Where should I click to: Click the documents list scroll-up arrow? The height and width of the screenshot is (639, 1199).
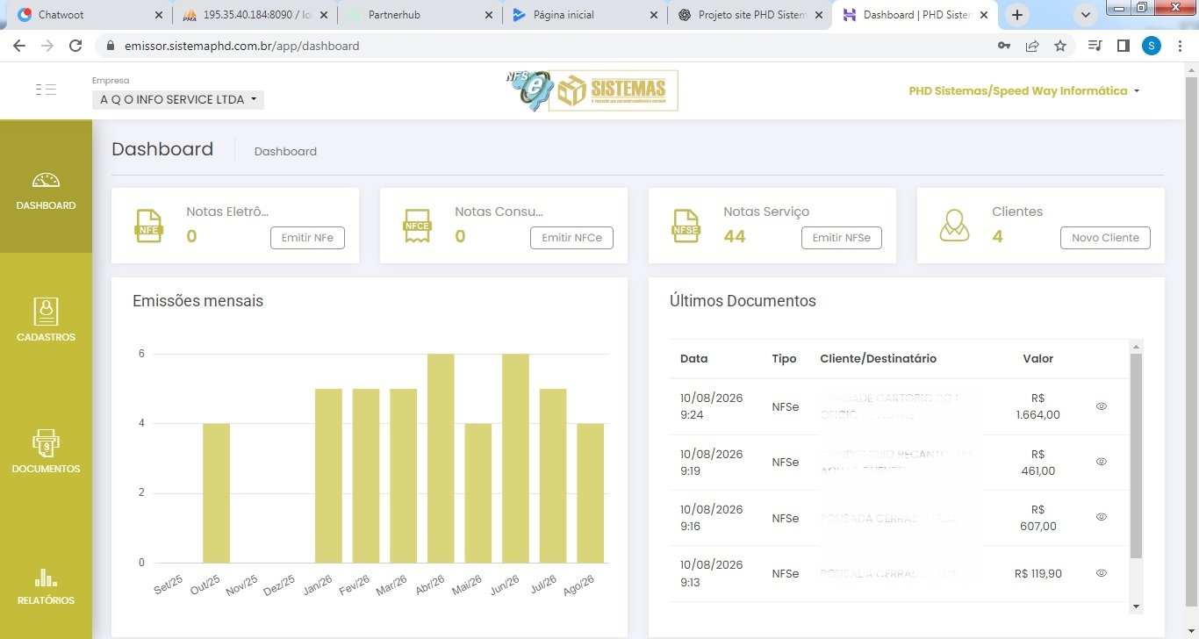click(x=1136, y=346)
